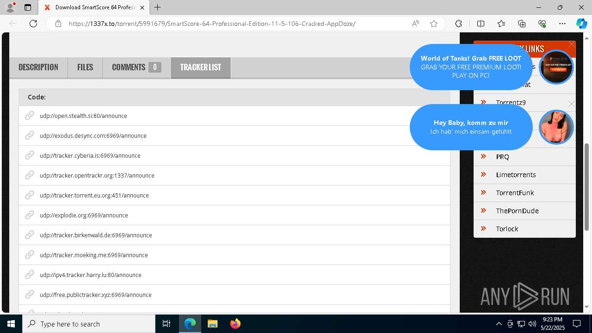Open the Windows Start menu
The height and width of the screenshot is (333, 592).
[x=11, y=324]
